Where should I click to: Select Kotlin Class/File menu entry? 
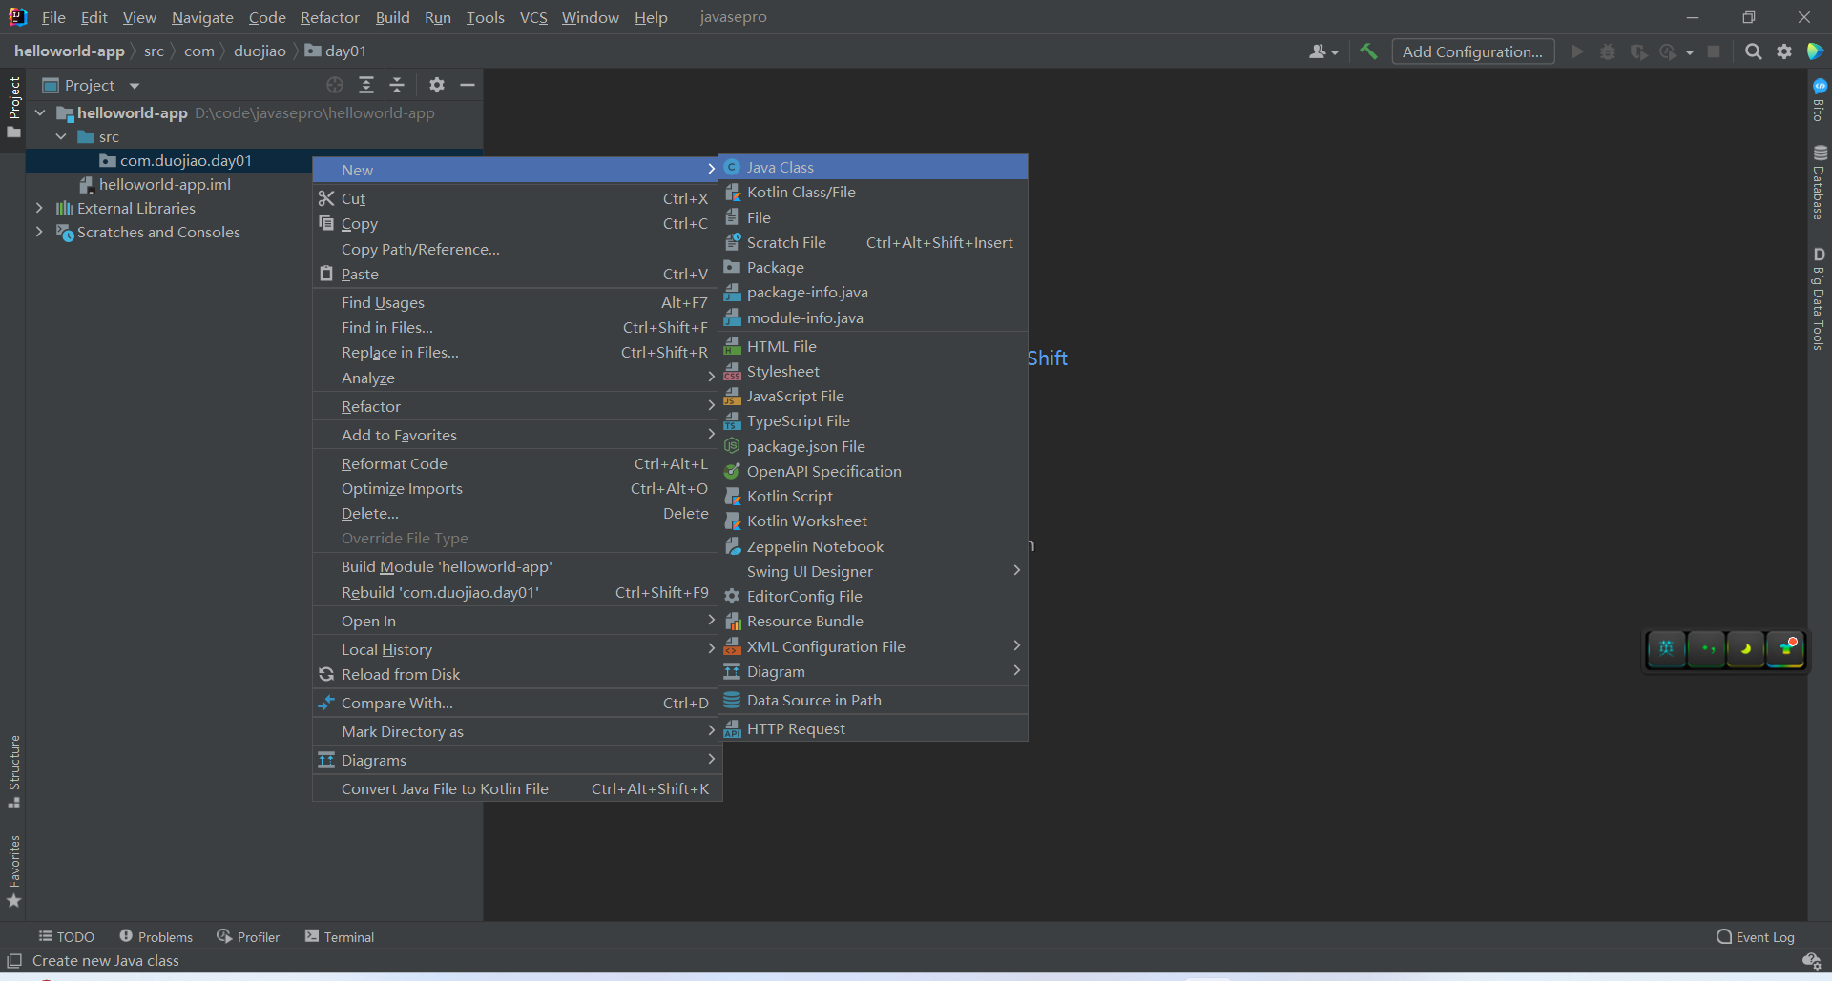(873, 193)
